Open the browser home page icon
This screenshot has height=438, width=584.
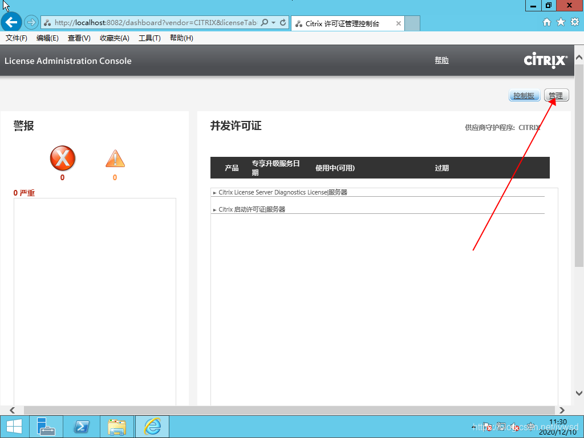coord(547,22)
